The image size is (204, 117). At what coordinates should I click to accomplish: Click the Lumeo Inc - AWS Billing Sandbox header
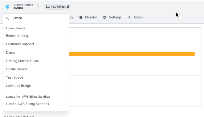(28, 97)
